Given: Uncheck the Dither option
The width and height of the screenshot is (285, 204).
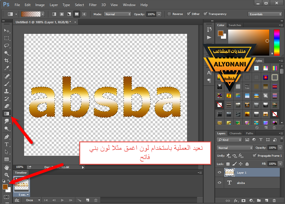Looking at the screenshot, I should click(x=189, y=14).
